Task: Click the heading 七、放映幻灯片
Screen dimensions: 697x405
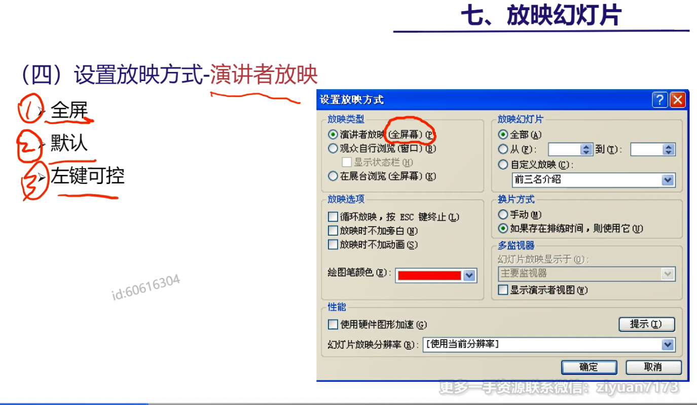Action: pos(541,15)
